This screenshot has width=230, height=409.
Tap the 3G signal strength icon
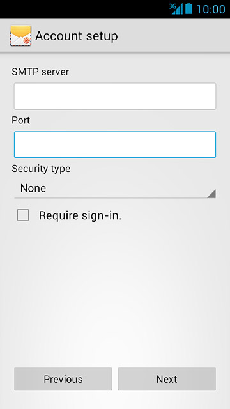click(x=176, y=9)
